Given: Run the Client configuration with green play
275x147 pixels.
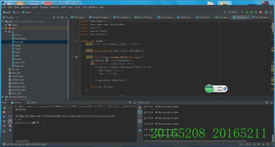Looking at the screenshot, I should tap(247, 12).
